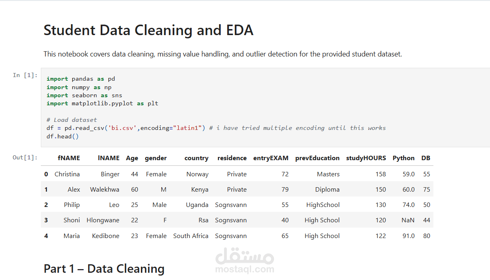This screenshot has width=490, height=280.
Task: Click the Python column header
Action: (403, 158)
